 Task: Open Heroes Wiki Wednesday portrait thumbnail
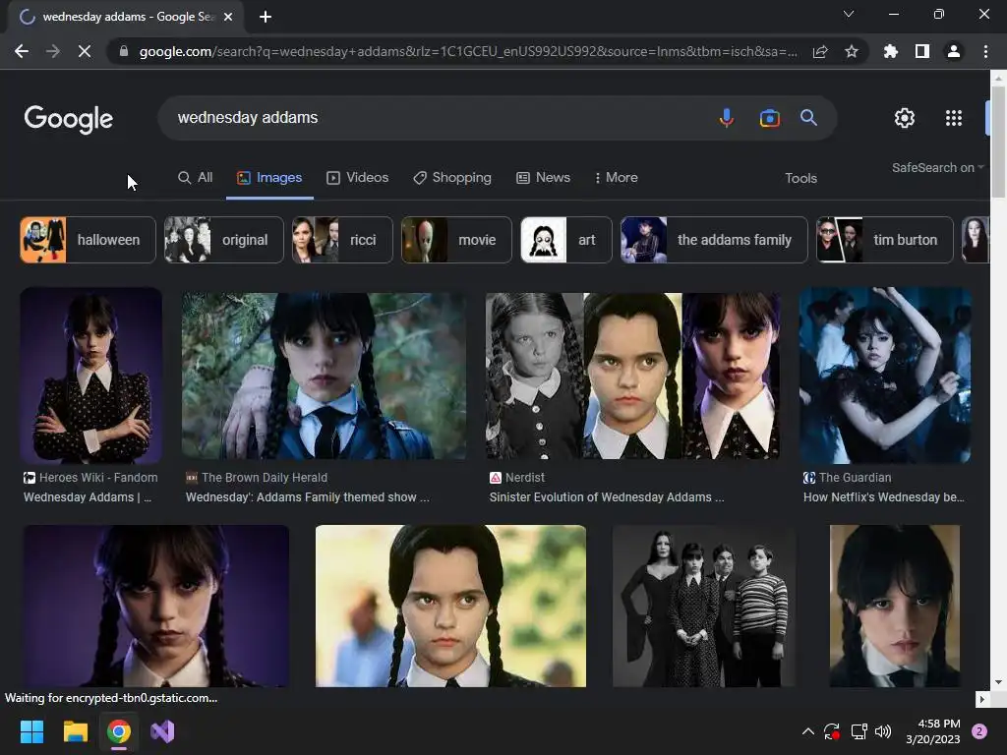click(90, 376)
